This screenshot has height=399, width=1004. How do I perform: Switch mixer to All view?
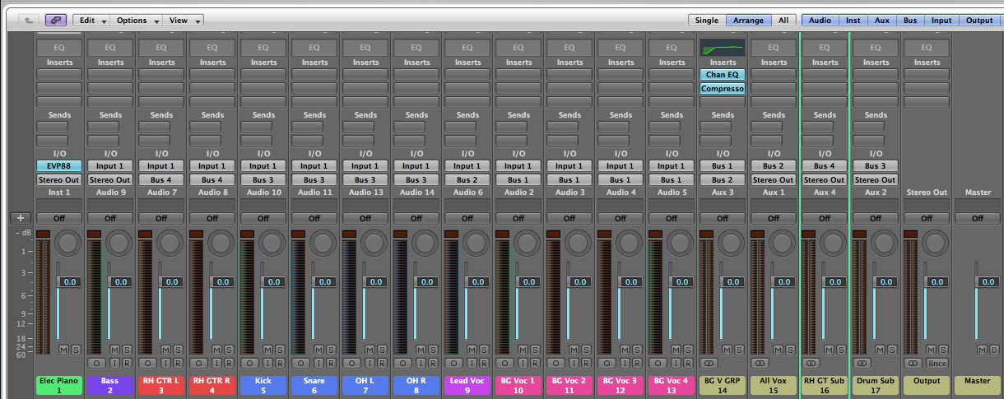783,20
